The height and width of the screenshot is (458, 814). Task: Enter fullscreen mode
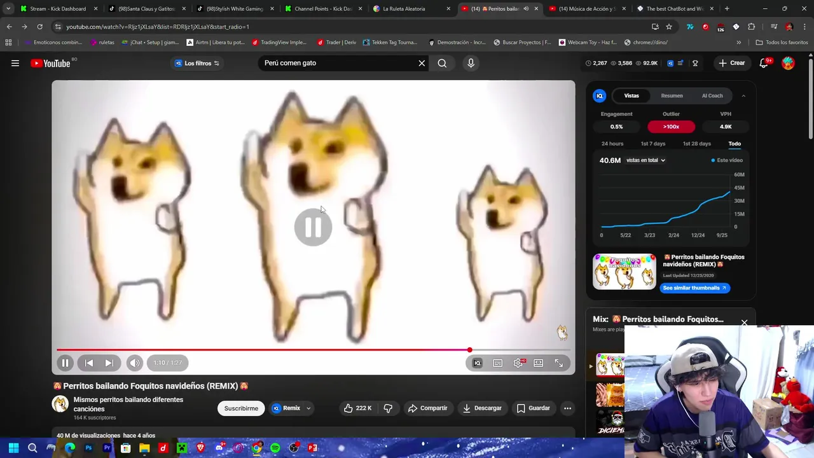pyautogui.click(x=558, y=363)
